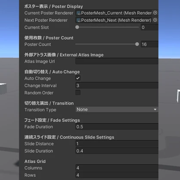Open object picker for Current Poster Renderer
Image resolution: width=180 pixels, height=180 pixels.
click(155, 13)
